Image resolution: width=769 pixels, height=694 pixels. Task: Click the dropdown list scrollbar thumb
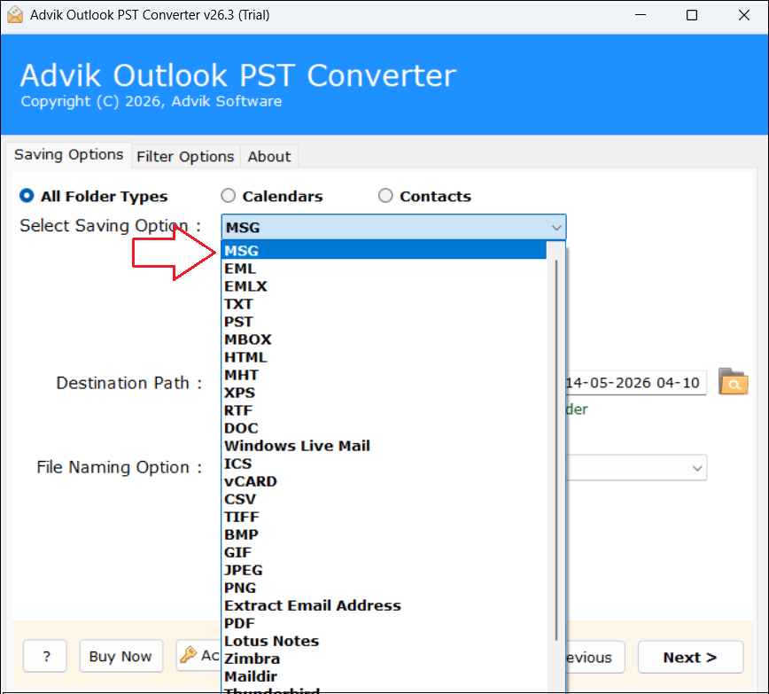[x=556, y=450]
